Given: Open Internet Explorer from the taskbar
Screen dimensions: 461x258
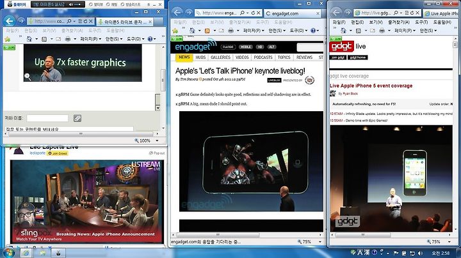Looking at the screenshot, I should (26, 253).
